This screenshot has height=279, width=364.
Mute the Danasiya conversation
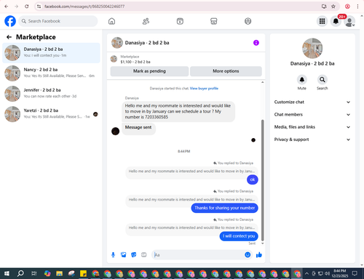pos(302,80)
